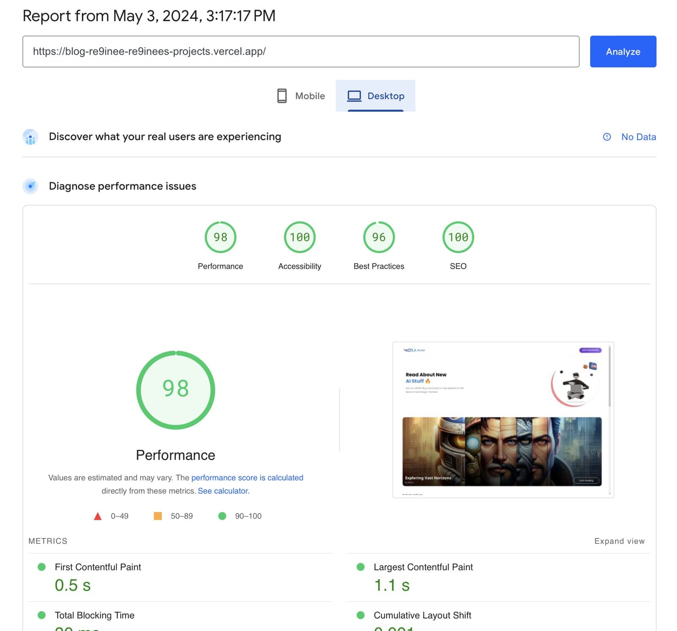Click the orange square 50–89 legend icon

[158, 516]
